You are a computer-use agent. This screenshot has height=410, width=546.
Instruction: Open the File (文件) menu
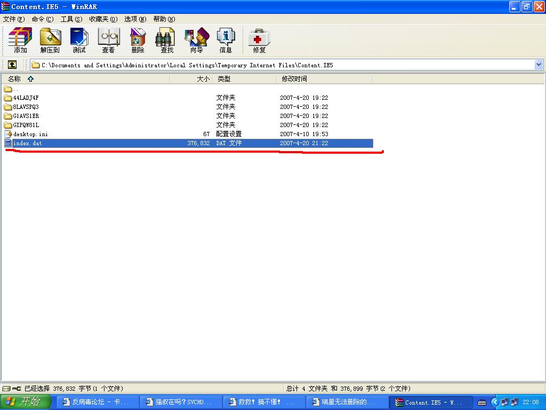click(14, 19)
